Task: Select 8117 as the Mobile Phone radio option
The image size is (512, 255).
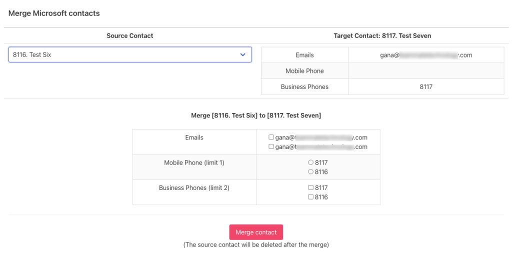Action: (x=311, y=162)
